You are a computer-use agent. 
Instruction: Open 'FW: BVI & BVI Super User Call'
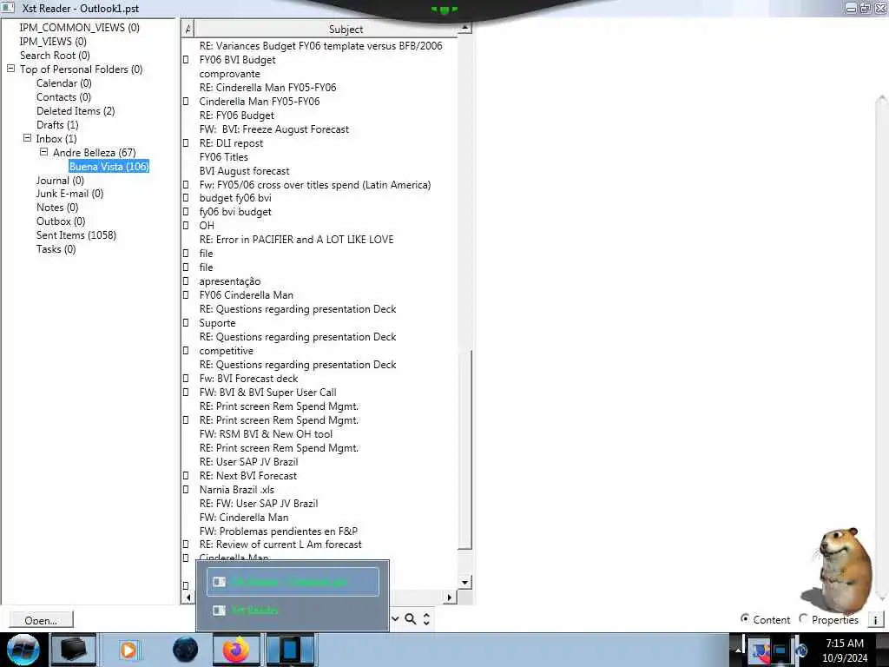pyautogui.click(x=267, y=393)
